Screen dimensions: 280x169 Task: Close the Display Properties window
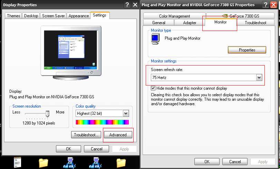click(x=135, y=5)
